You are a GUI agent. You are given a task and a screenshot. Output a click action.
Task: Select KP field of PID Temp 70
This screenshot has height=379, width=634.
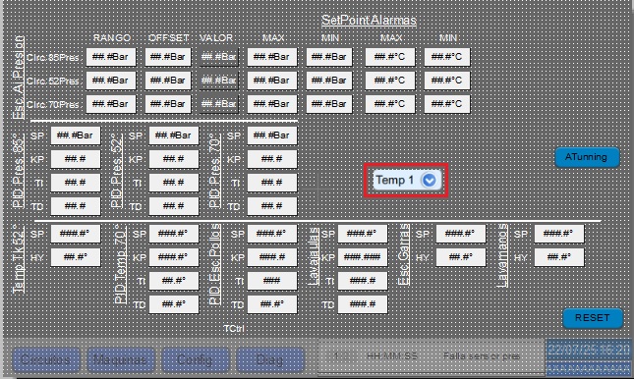pos(173,257)
